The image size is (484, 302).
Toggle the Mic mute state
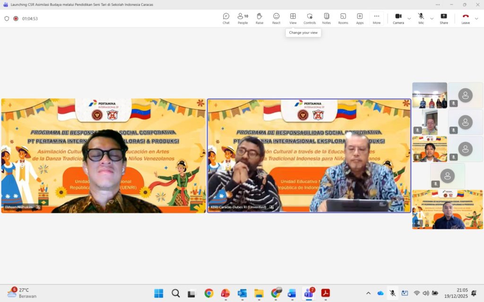(421, 18)
